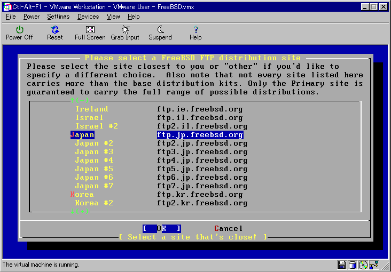
Task: Click the ftp3.jp.freebsd.org hostname
Action: point(202,152)
